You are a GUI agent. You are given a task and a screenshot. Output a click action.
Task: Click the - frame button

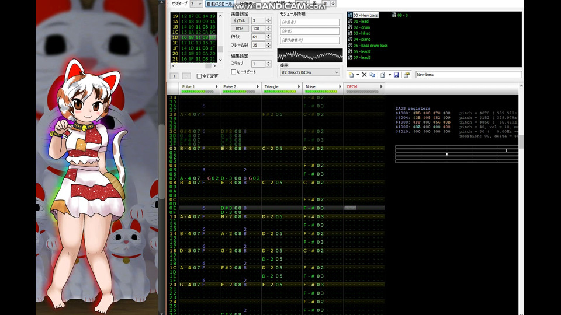tap(186, 76)
